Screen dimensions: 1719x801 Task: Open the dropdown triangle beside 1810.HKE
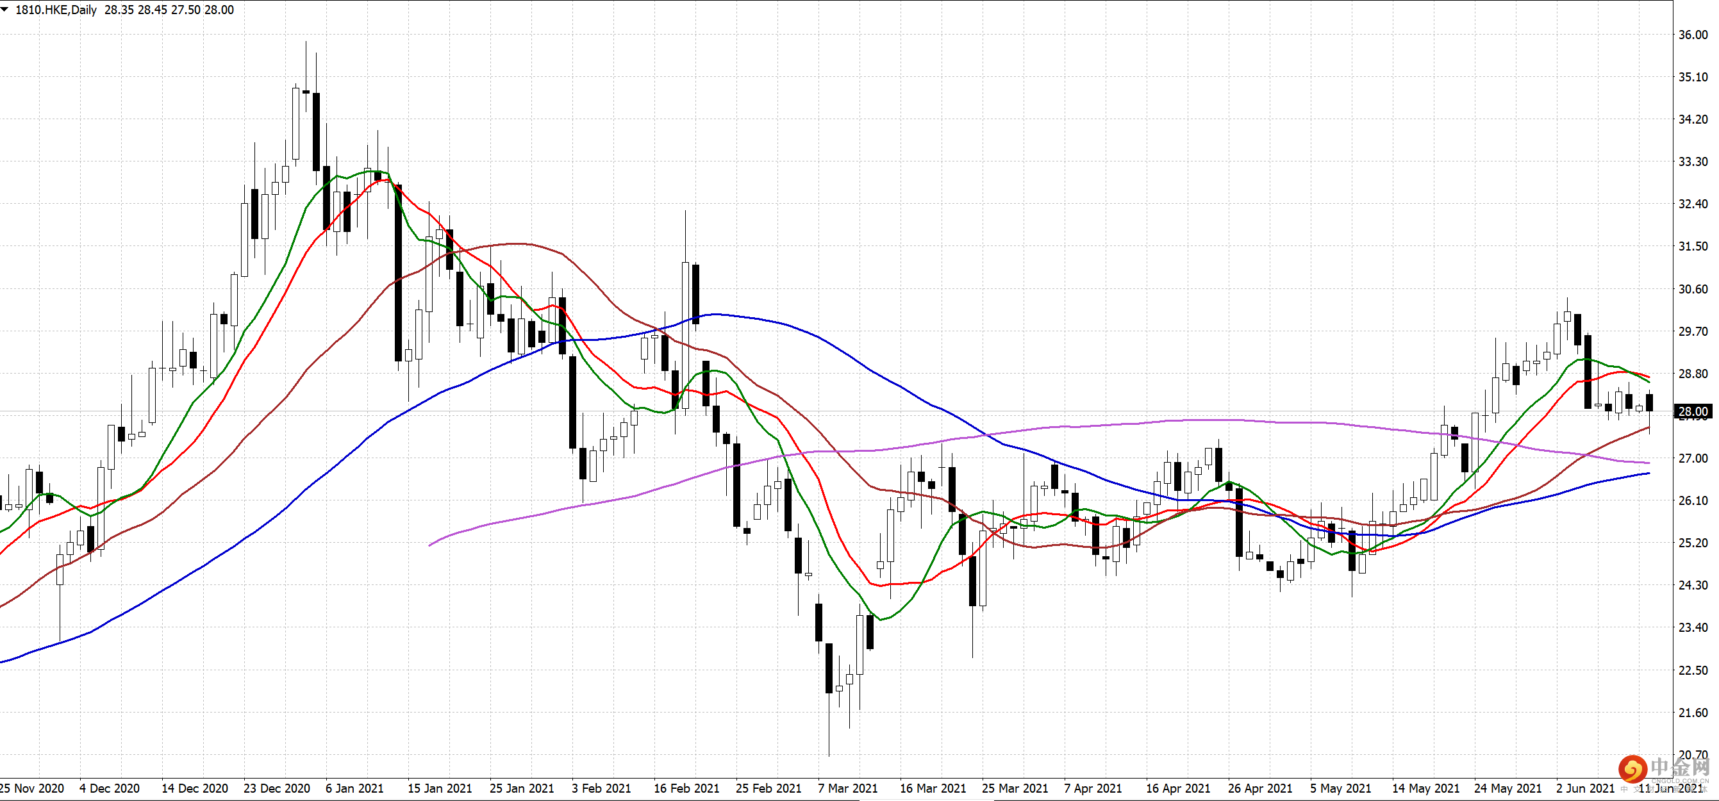(x=5, y=10)
